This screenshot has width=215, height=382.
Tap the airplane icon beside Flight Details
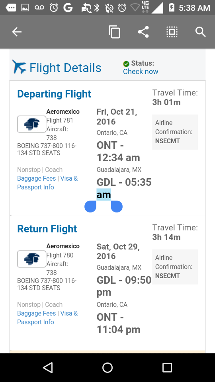point(19,67)
